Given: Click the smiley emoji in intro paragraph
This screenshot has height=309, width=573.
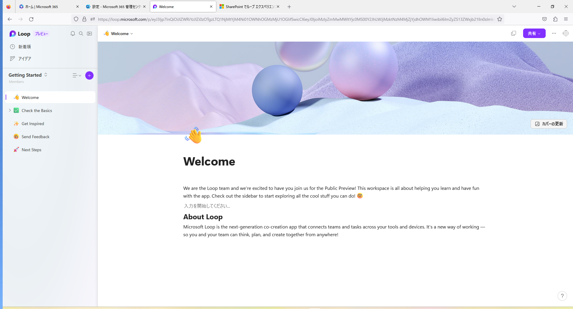Looking at the screenshot, I should [360, 196].
